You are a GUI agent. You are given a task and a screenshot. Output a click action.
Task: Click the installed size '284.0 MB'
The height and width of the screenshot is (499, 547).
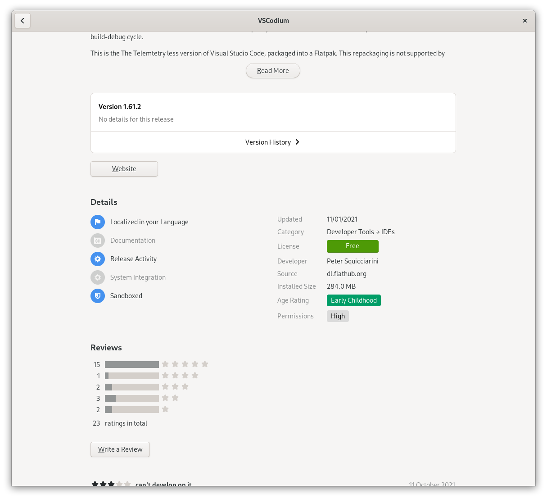(341, 286)
